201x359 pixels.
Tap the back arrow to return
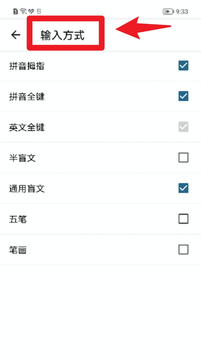[15, 35]
